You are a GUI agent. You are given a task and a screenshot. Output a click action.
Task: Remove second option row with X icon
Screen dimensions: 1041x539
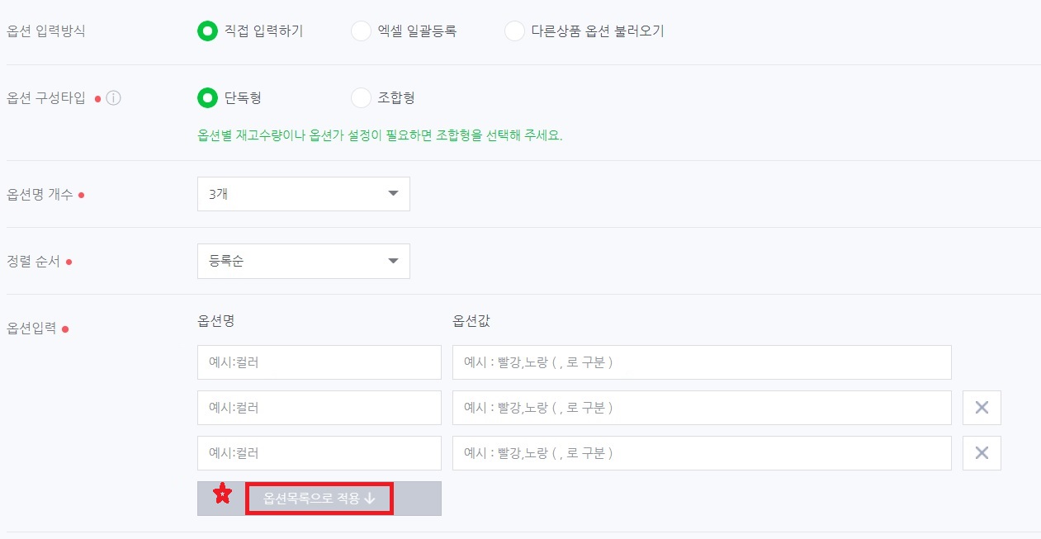click(982, 408)
